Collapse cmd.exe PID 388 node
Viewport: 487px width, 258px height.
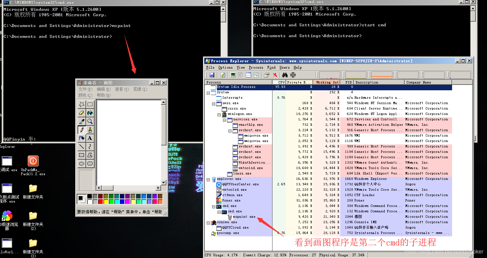(x=214, y=206)
